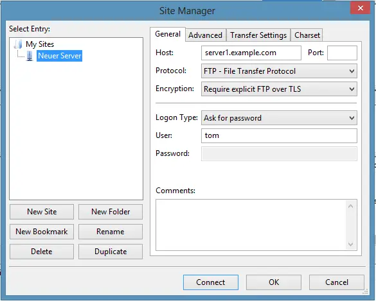Screen dimensions: 376x301
Task: Click the New Site button
Action: tap(42, 212)
